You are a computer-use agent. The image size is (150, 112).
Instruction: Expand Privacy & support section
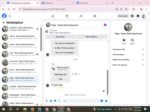click(128, 65)
